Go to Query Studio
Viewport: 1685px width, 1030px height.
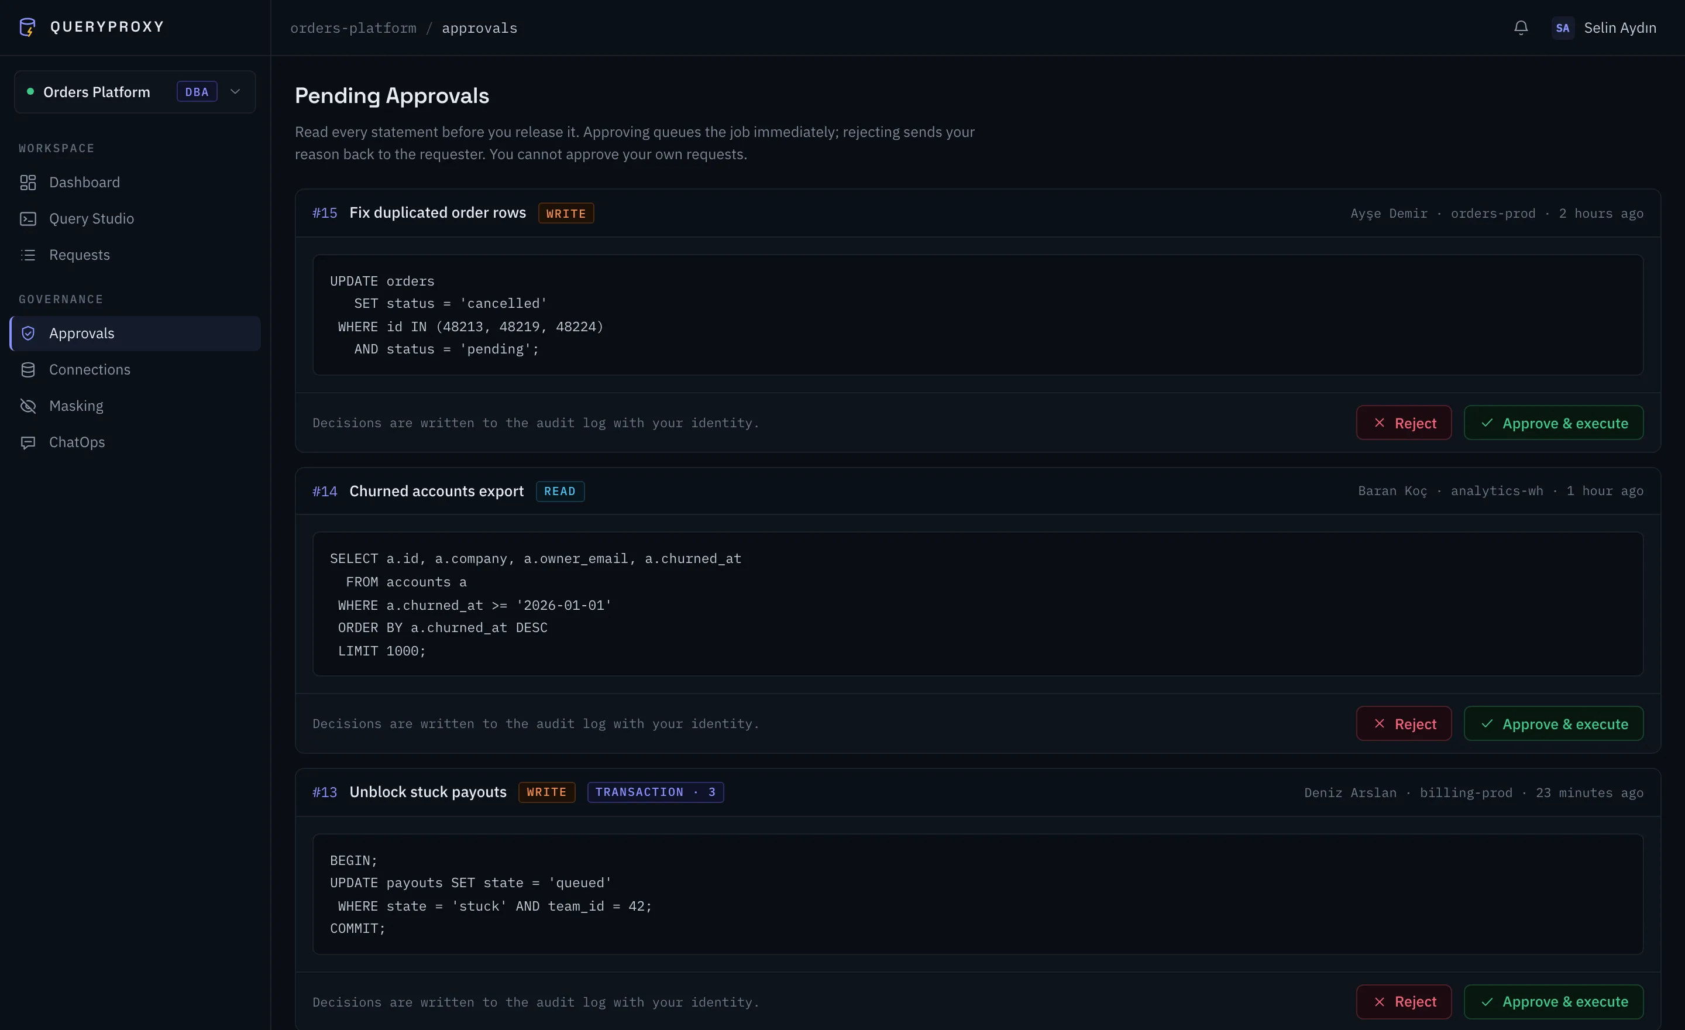click(x=135, y=219)
